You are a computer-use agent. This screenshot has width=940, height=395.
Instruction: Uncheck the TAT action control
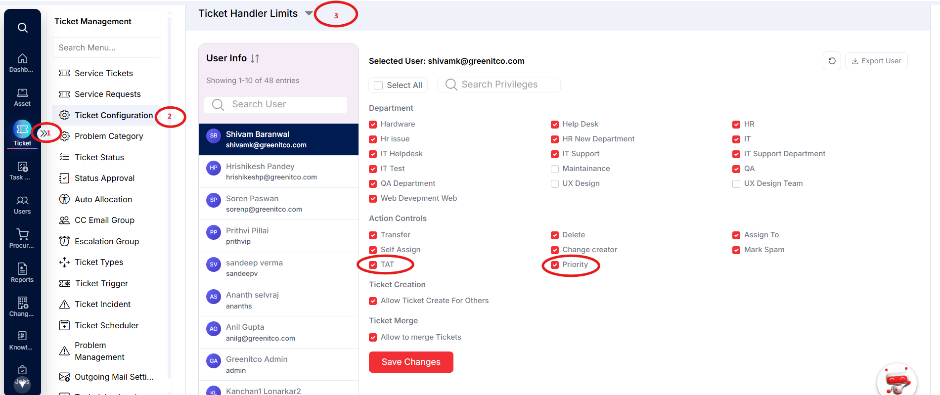click(373, 265)
